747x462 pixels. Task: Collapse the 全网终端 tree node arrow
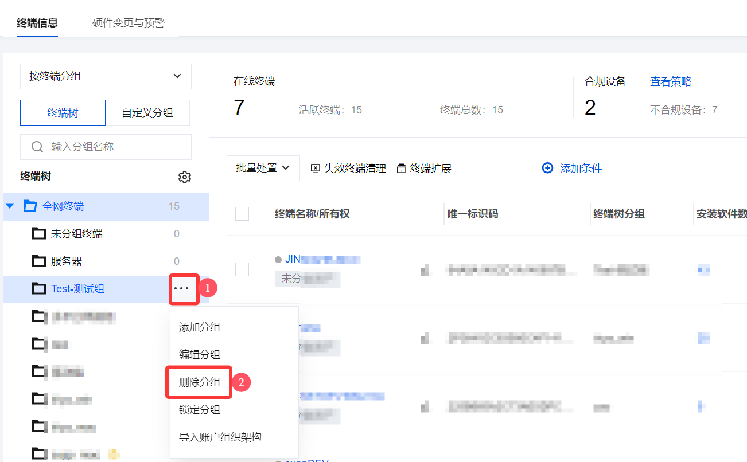(10, 206)
